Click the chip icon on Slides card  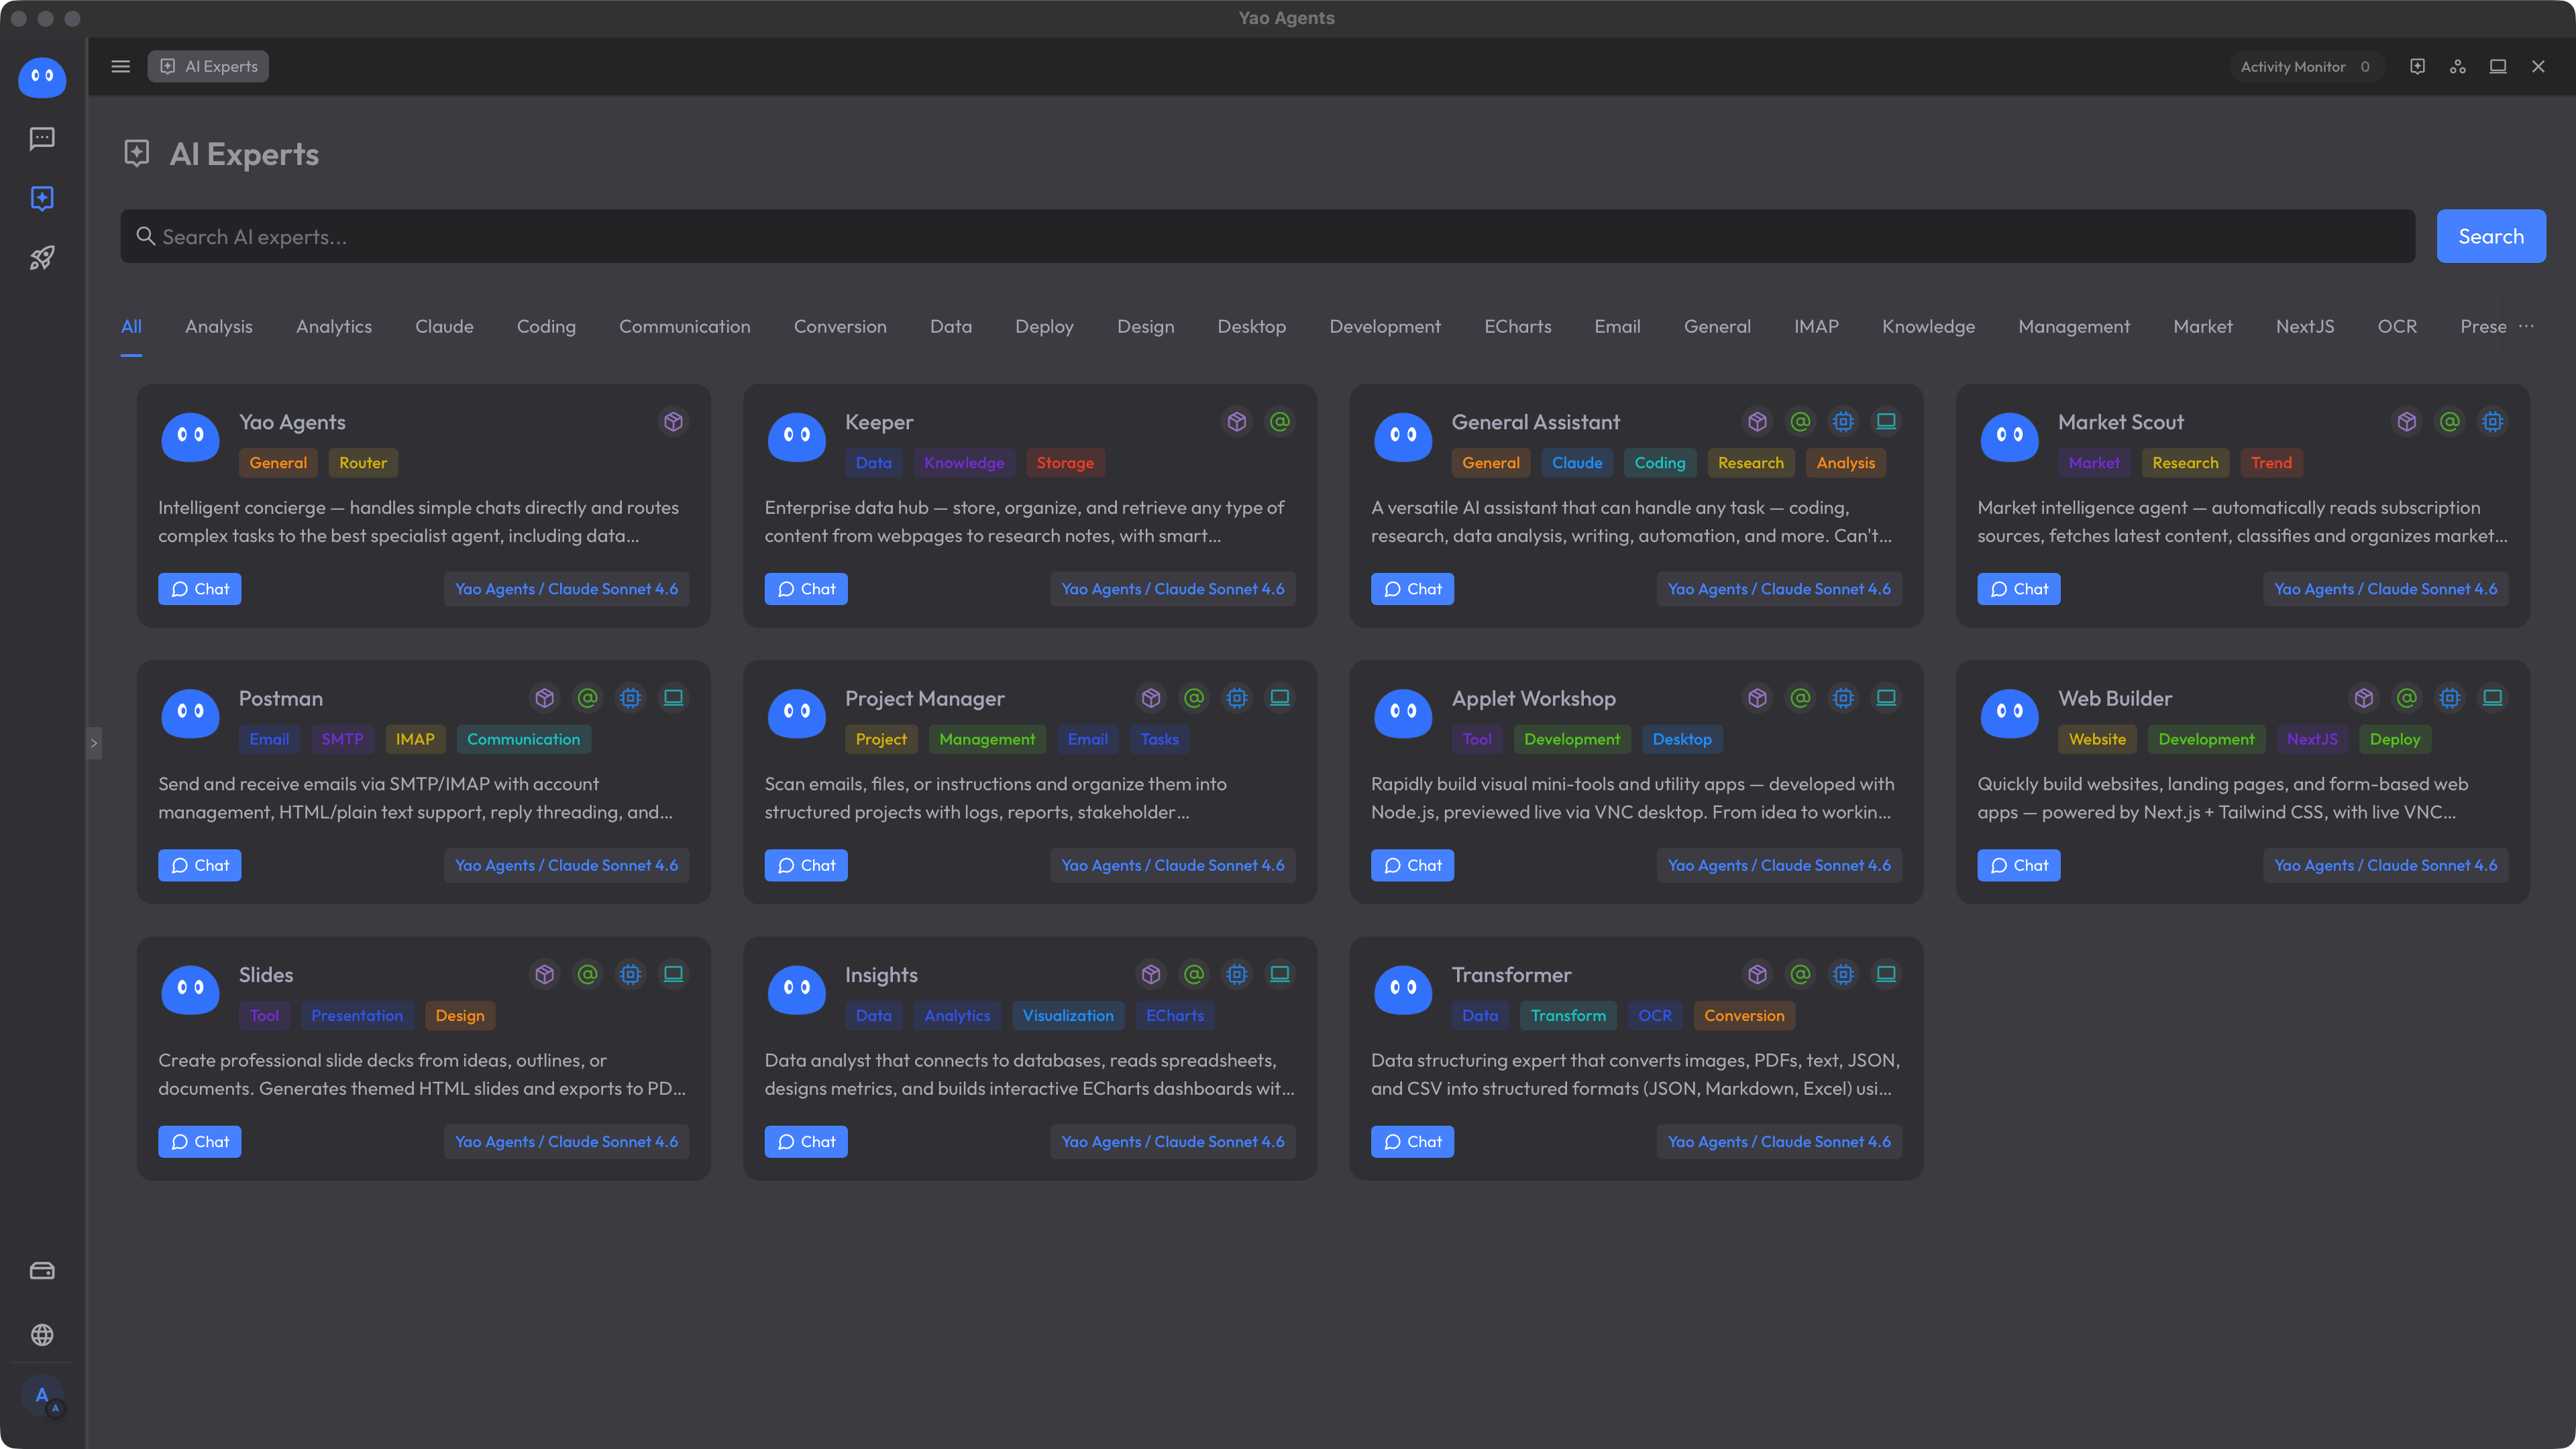[631, 974]
